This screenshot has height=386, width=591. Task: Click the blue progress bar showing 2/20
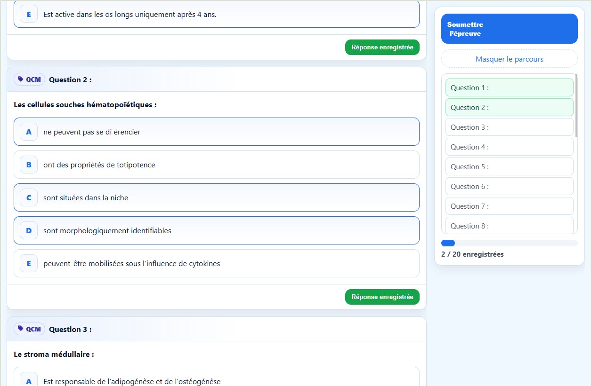pyautogui.click(x=448, y=243)
